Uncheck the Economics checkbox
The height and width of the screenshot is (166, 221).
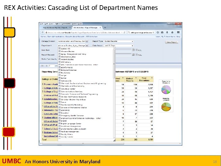[60, 110]
